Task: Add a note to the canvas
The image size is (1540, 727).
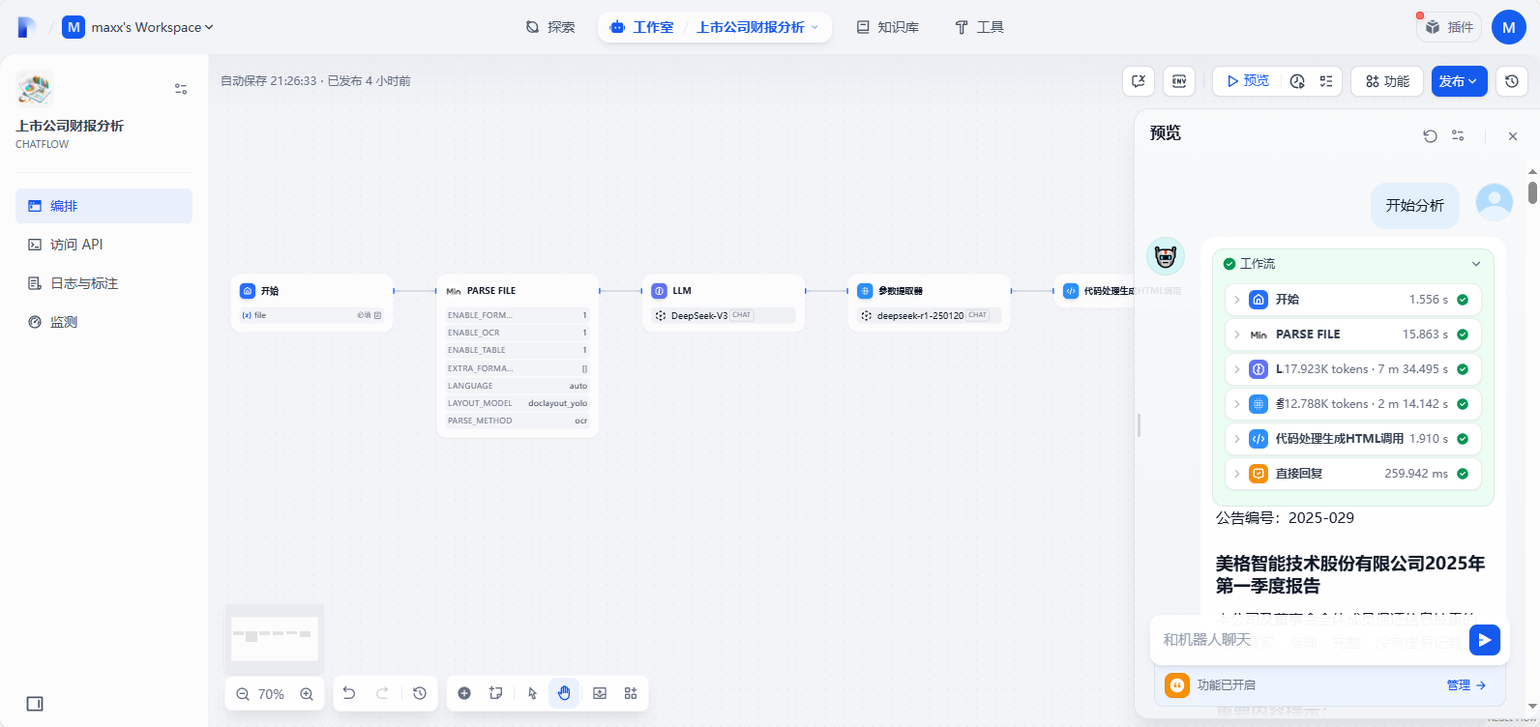Action: (496, 693)
